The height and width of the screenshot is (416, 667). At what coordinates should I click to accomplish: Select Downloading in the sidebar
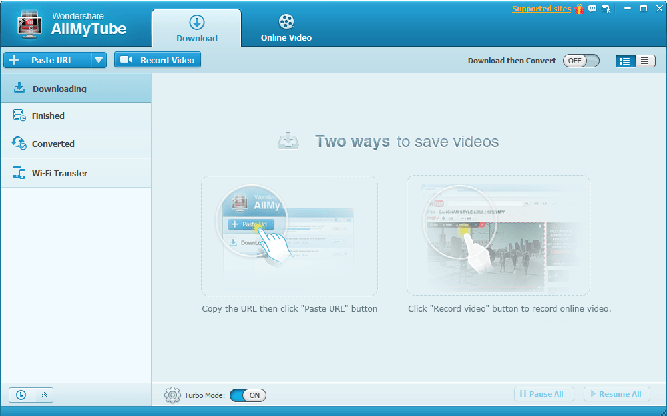pos(76,88)
